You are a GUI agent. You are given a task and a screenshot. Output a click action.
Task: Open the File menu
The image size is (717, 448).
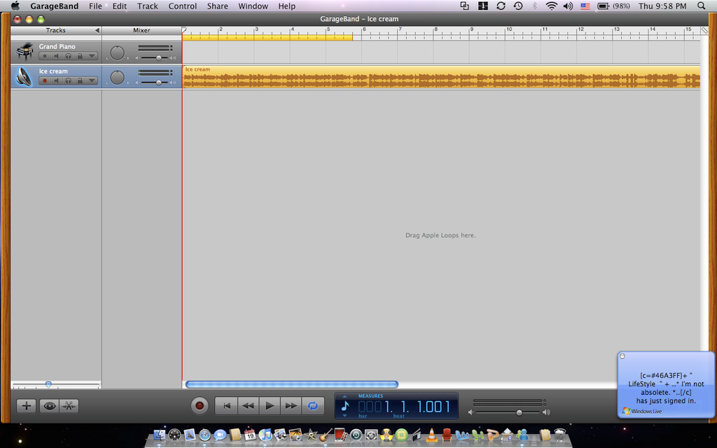[x=95, y=6]
